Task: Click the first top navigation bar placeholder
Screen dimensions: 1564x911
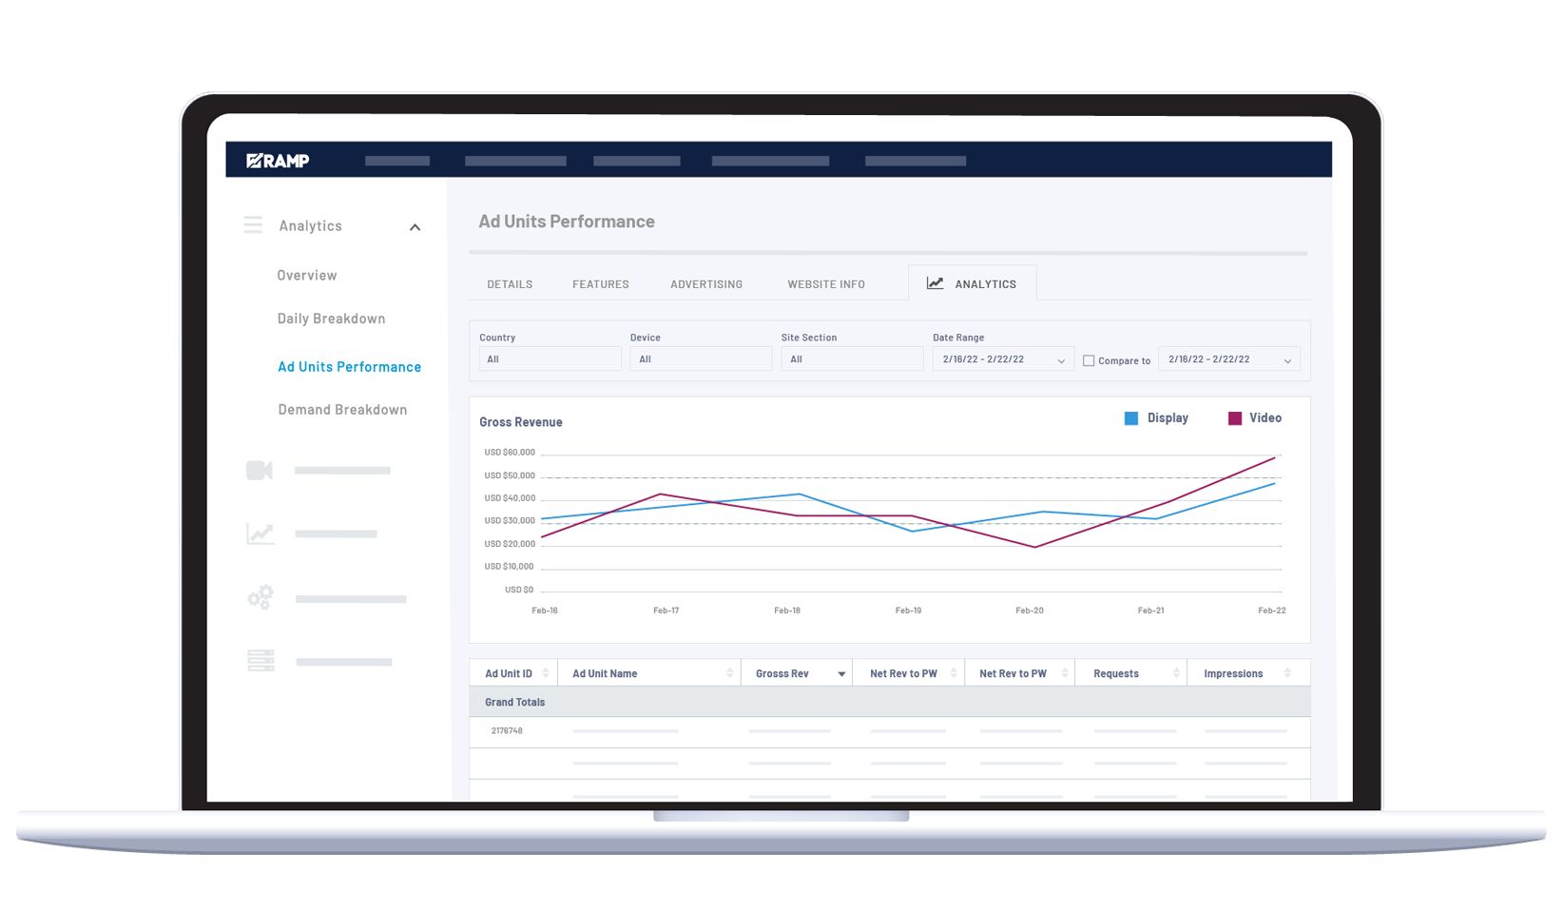Action: [397, 161]
